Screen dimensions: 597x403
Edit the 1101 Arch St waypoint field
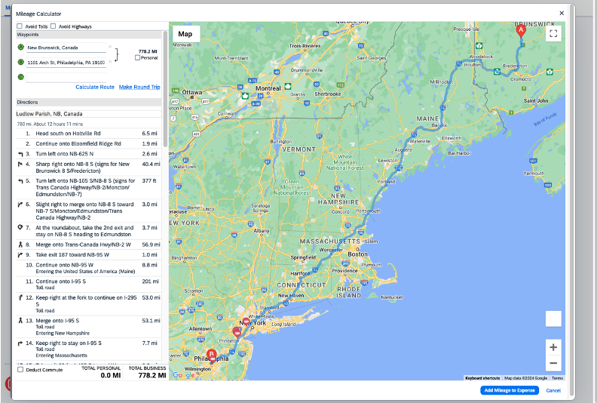66,62
